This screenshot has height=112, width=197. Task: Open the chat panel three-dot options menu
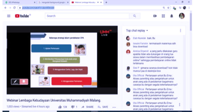click(180, 30)
